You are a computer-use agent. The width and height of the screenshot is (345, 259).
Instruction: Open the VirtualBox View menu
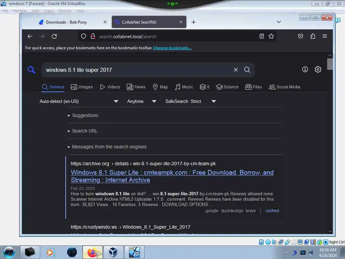[x=35, y=11]
